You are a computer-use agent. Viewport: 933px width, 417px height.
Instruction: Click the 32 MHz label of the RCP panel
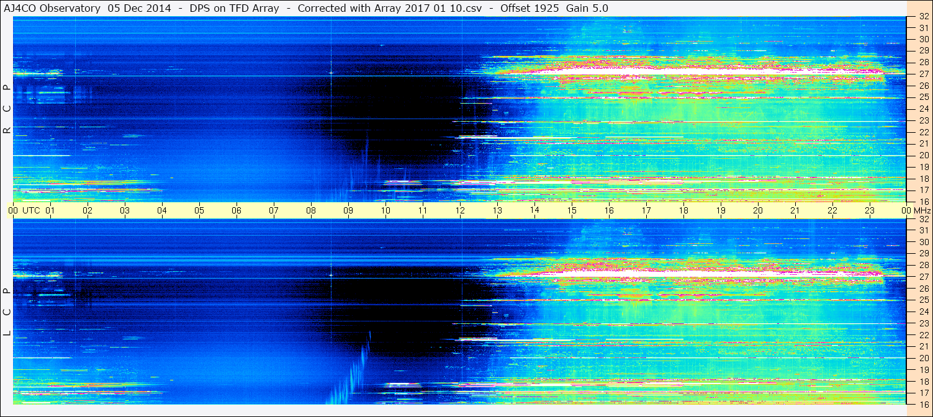(923, 17)
